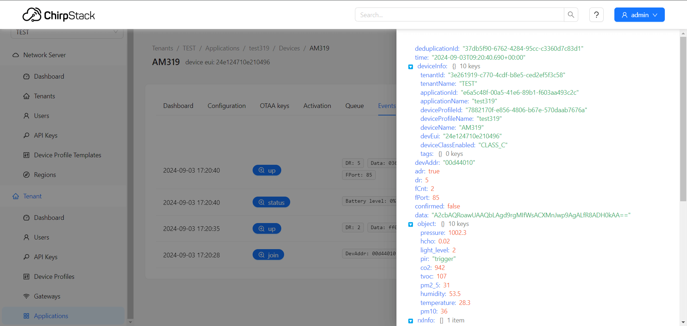Image resolution: width=687 pixels, height=326 pixels.
Task: Click the FPort: 85 tag
Action: [x=359, y=175]
